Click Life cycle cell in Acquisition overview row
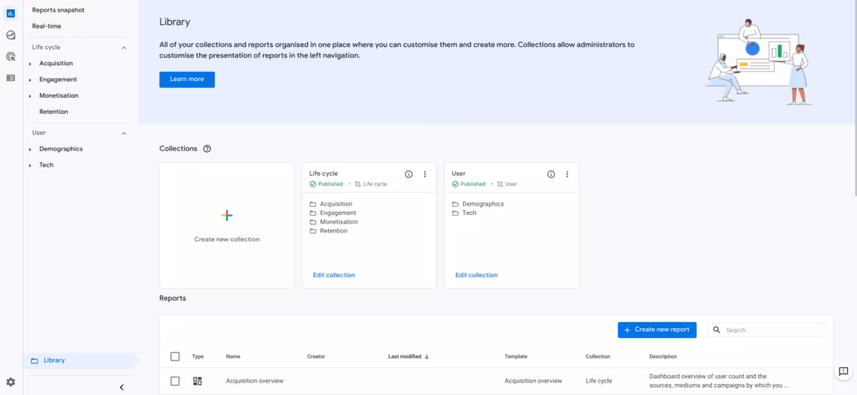 [599, 381]
